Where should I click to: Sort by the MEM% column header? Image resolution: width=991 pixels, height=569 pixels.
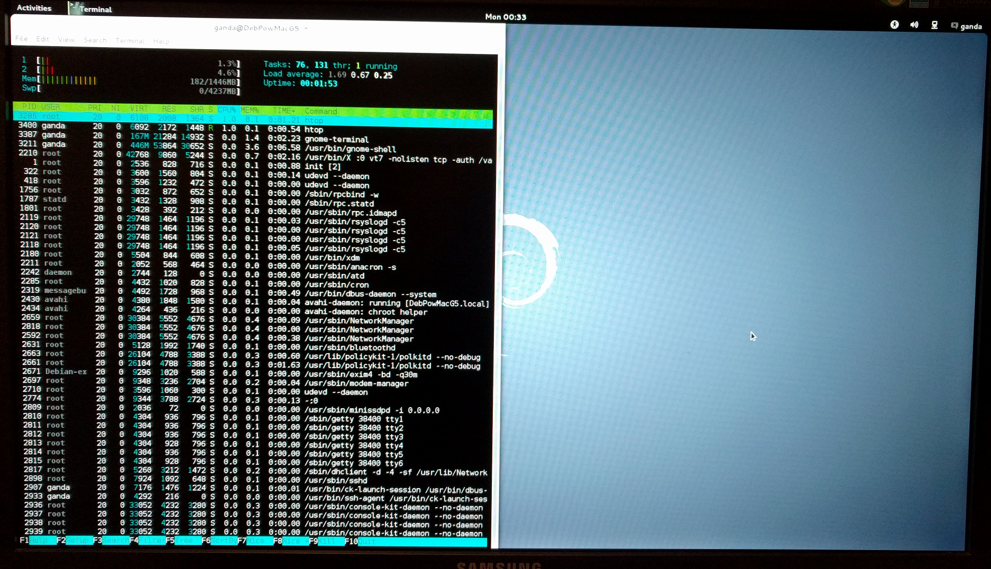250,110
